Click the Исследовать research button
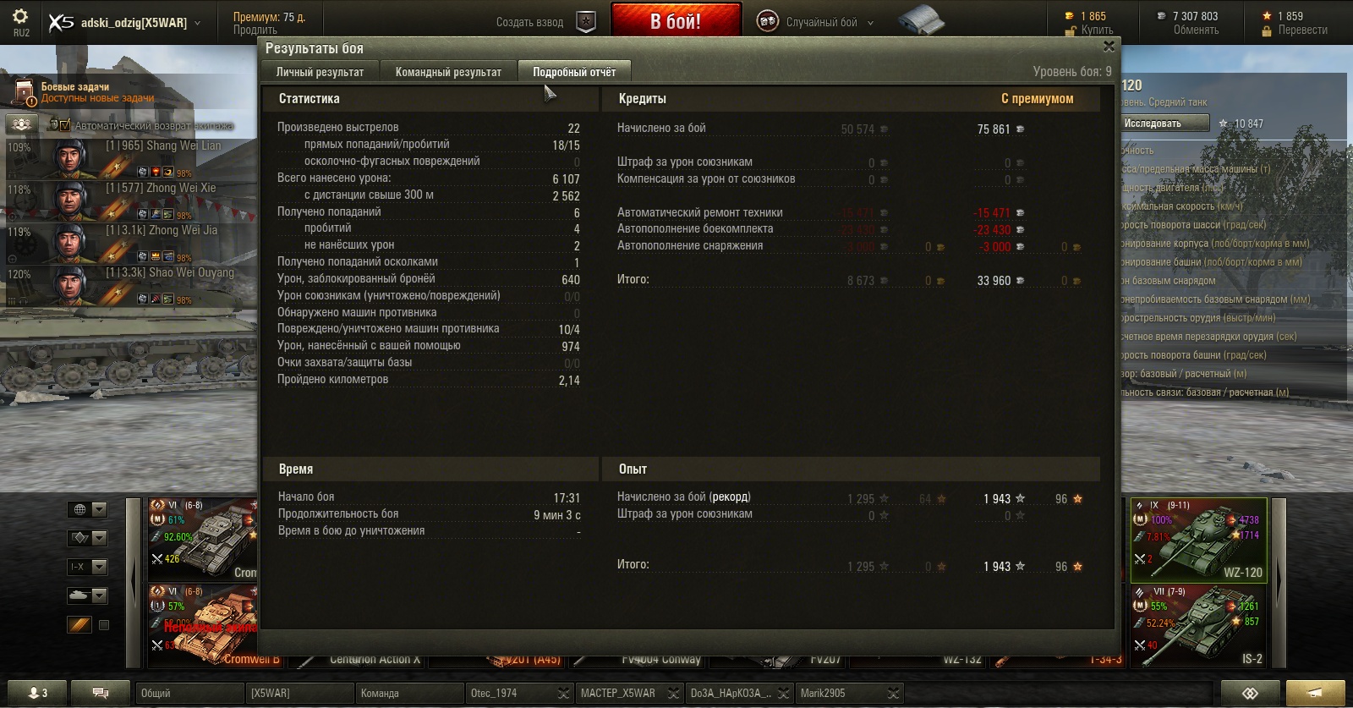 pos(1163,123)
